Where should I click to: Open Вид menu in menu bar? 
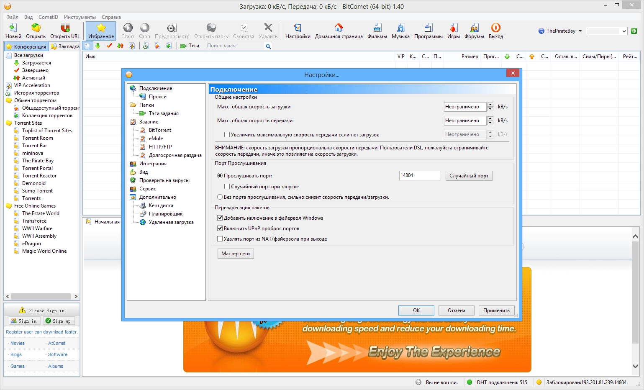[28, 17]
